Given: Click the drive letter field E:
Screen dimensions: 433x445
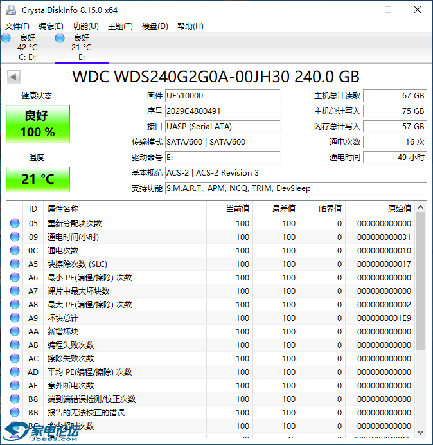Looking at the screenshot, I should (x=223, y=157).
